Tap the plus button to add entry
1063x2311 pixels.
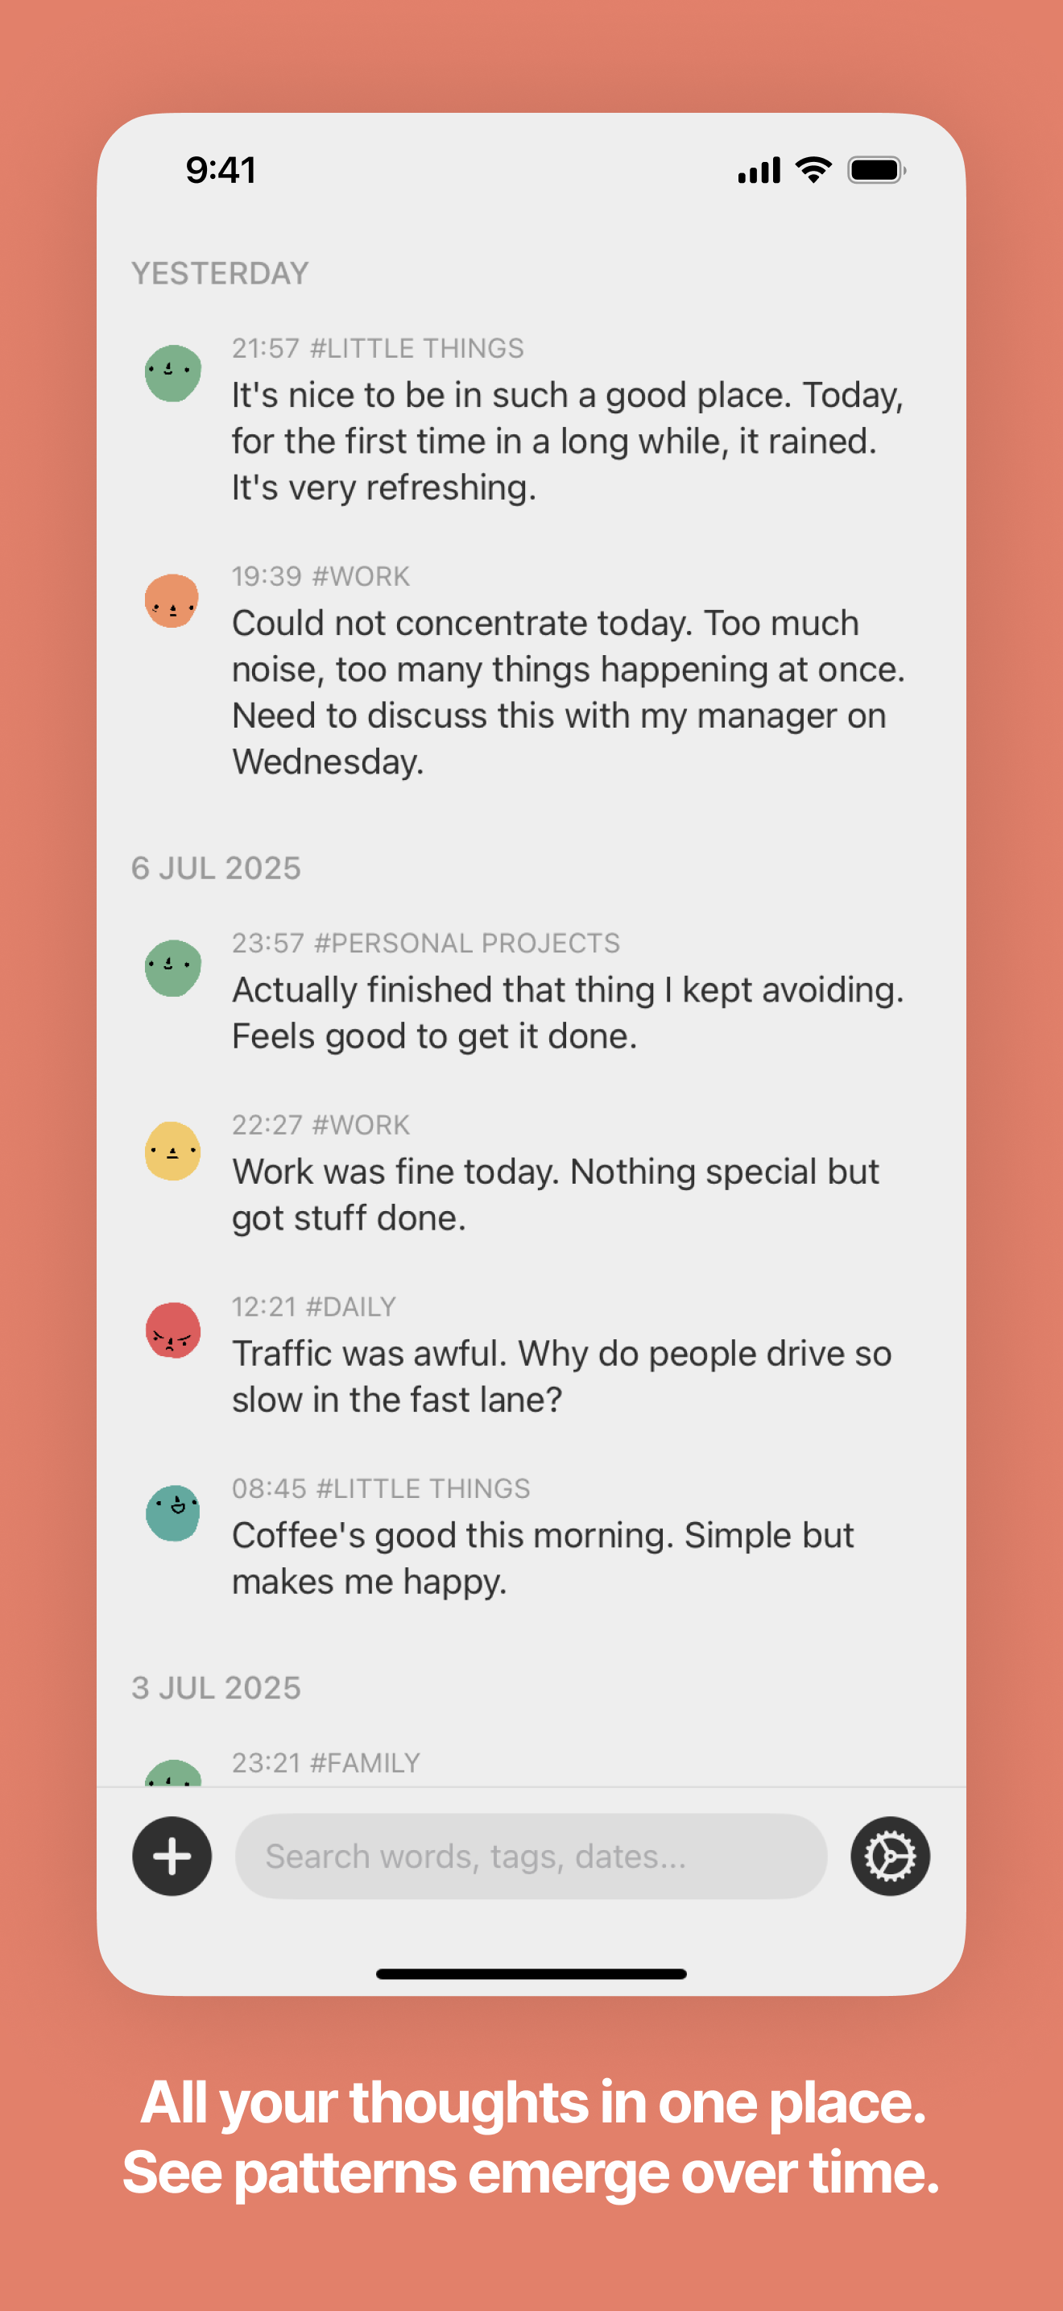click(172, 1855)
